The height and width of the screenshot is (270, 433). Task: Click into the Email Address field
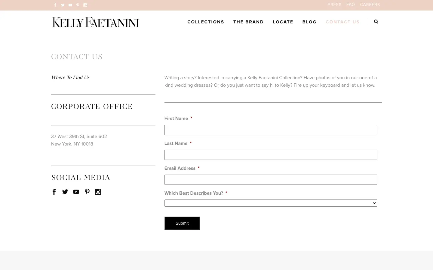(x=271, y=180)
